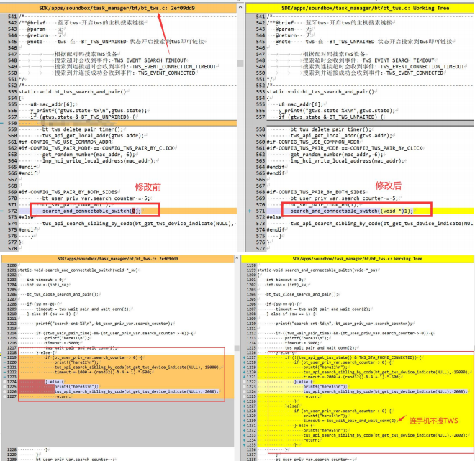Click printf 'here44' on Working Tree line 1229
The height and width of the screenshot is (461, 475).
coord(325,416)
